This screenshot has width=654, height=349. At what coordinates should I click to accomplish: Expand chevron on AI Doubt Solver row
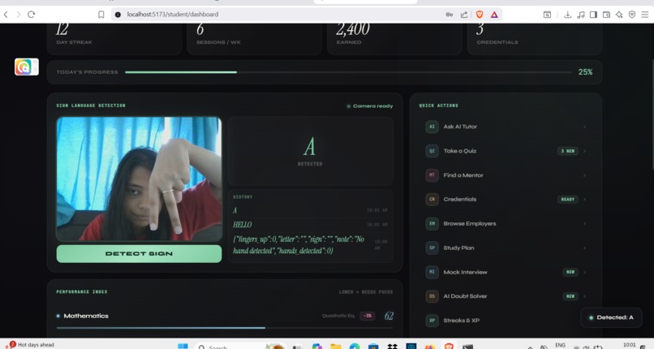tap(584, 296)
